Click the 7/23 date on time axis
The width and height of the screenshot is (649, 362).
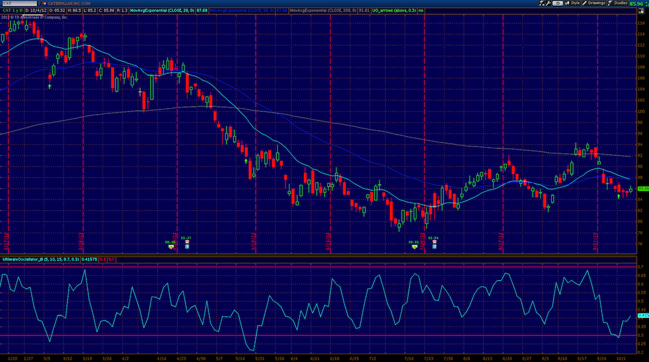(x=428, y=359)
